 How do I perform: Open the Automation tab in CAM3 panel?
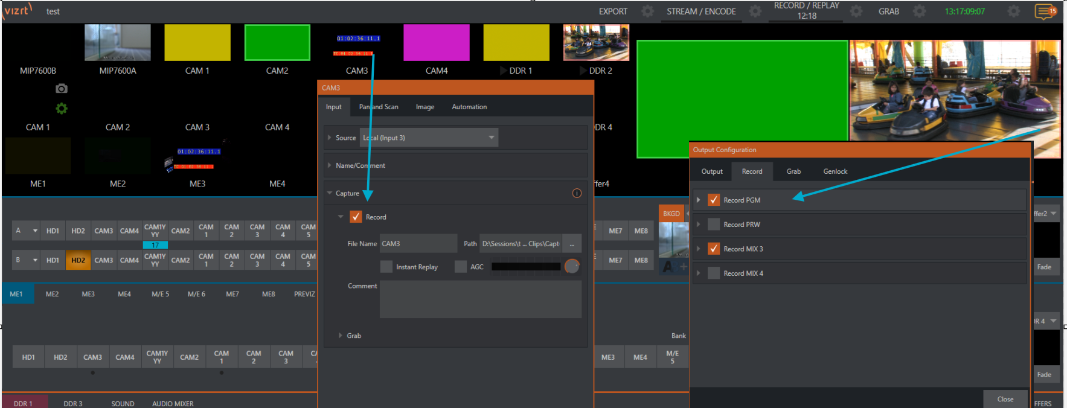coord(469,107)
